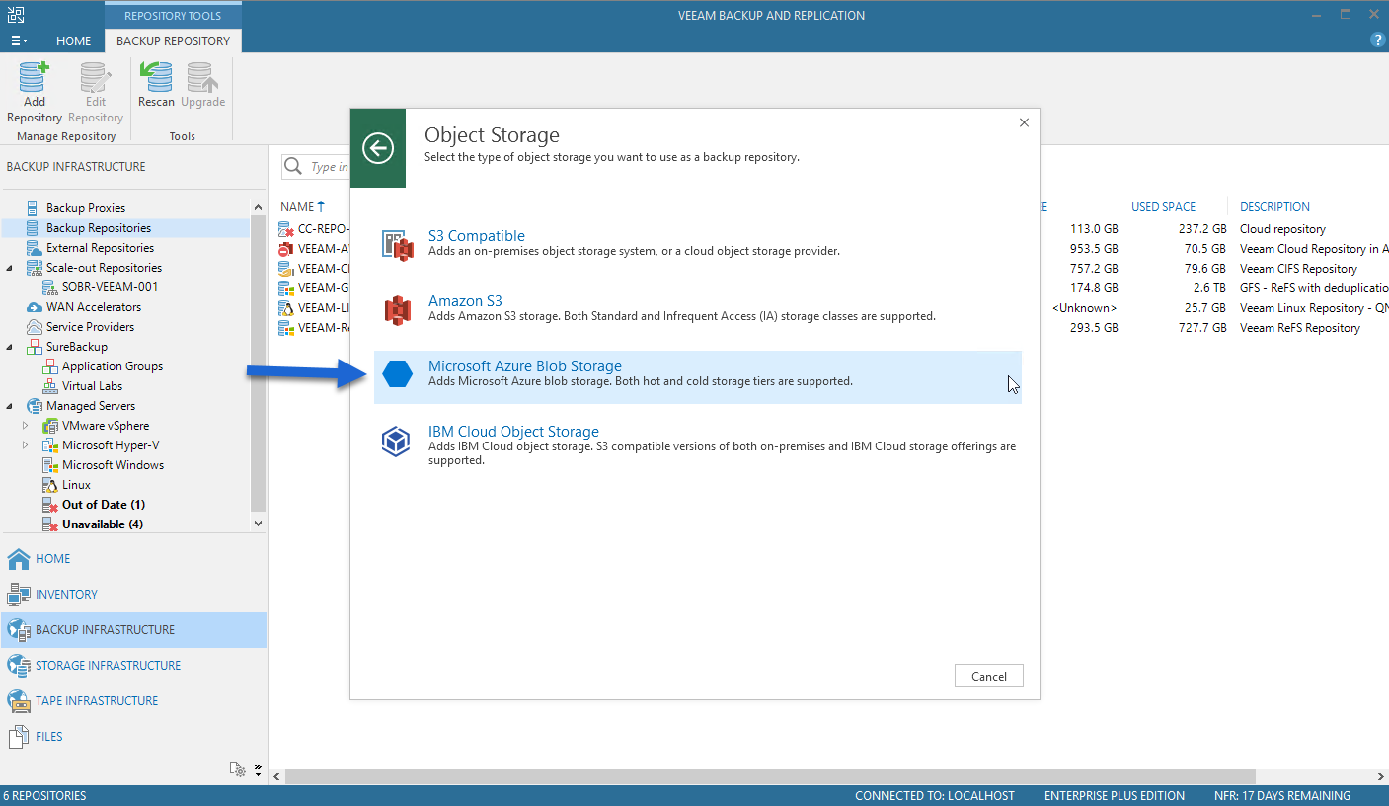The image size is (1389, 806).
Task: Click the Upgrade ribbon icon
Action: tap(203, 77)
